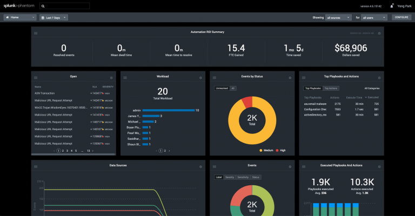Open the ASN Transaction event

coord(44,93)
